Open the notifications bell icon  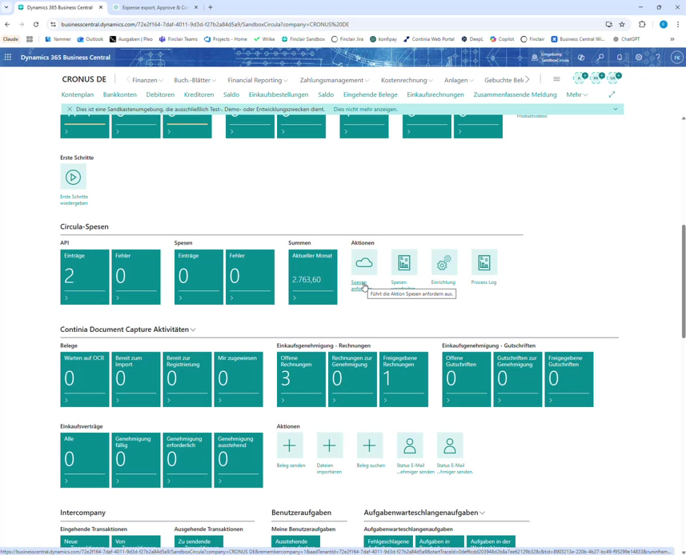coord(620,58)
